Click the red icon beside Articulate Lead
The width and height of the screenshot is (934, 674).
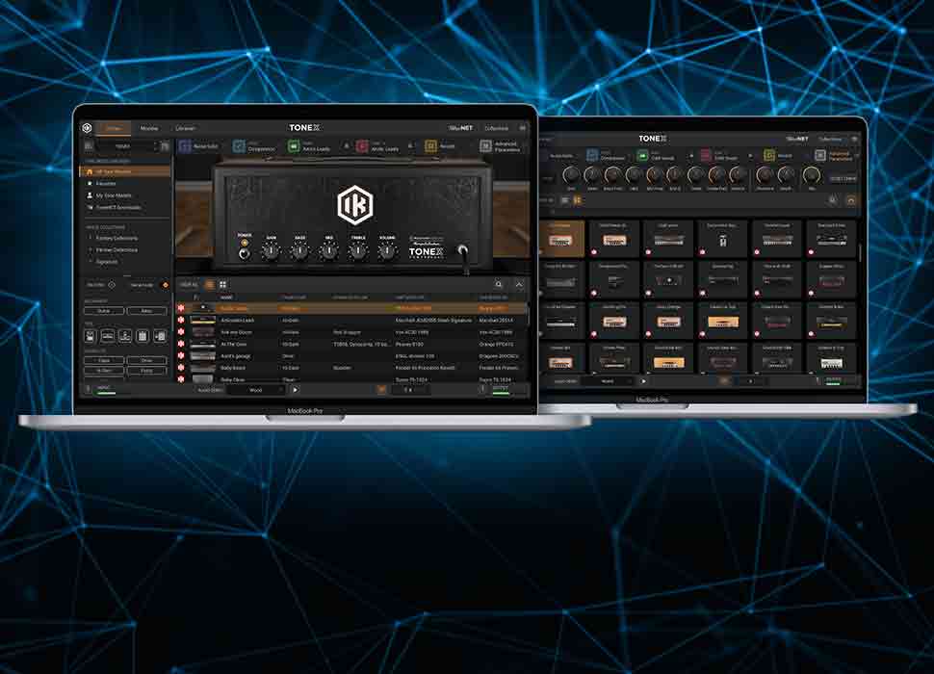182,321
